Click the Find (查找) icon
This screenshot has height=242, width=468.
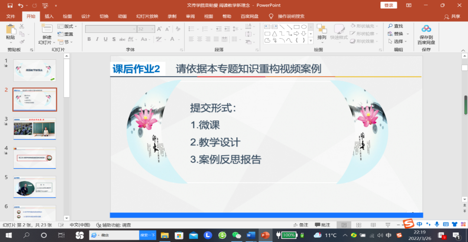395,26
